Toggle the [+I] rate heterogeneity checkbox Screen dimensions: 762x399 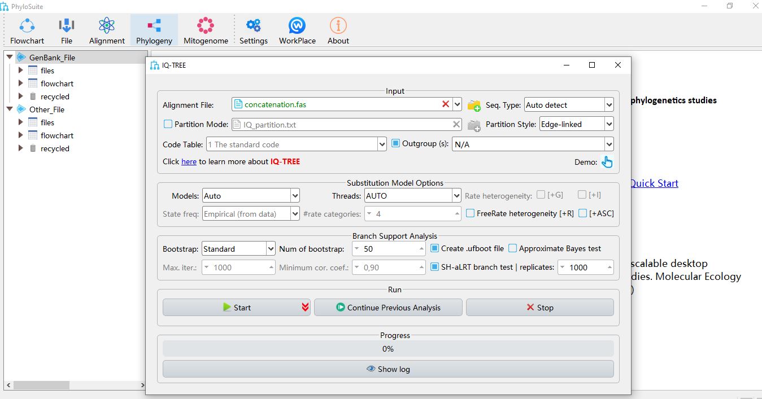tap(582, 195)
